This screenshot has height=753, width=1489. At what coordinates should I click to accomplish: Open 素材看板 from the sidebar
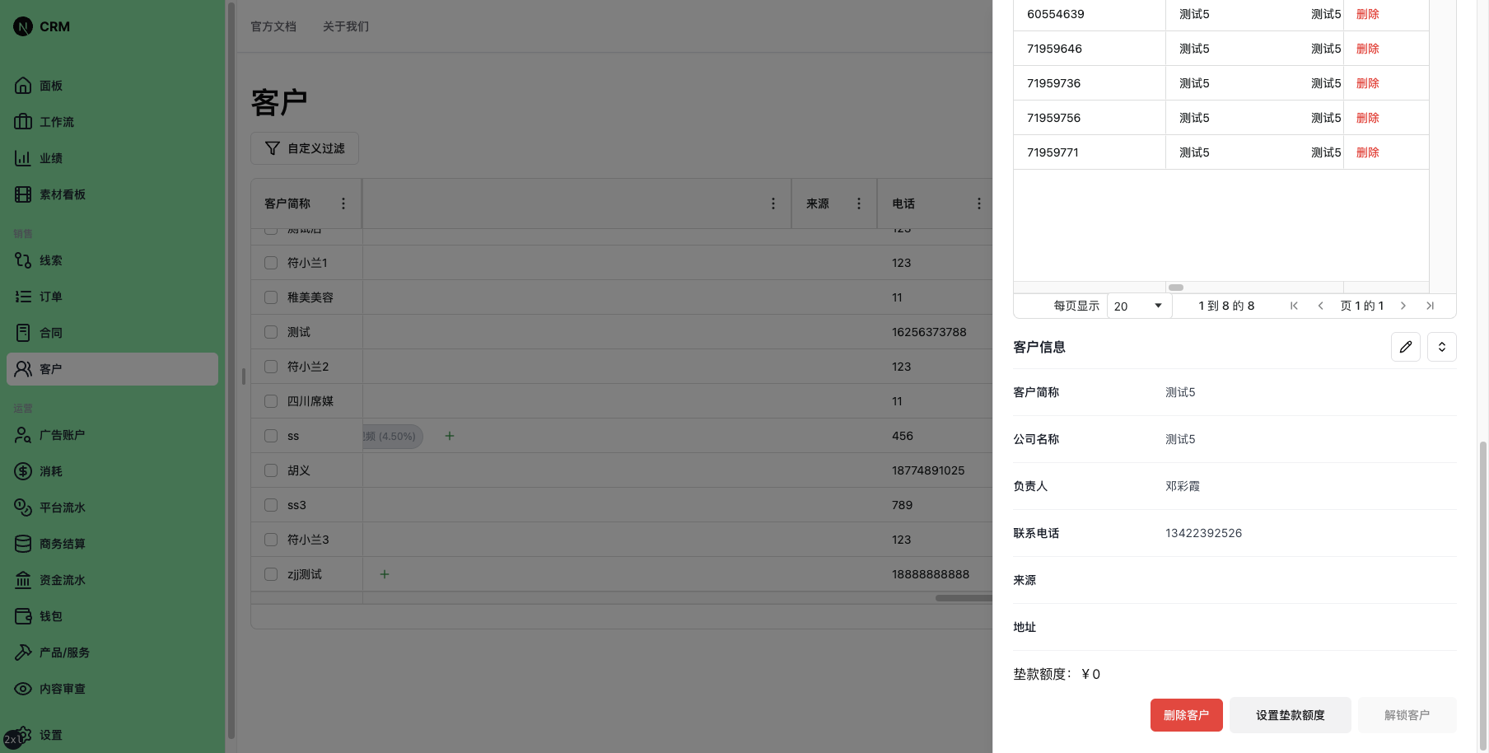pos(62,194)
